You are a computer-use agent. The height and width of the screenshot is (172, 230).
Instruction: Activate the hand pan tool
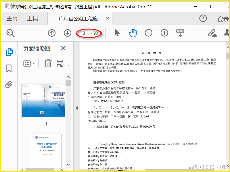coord(133,33)
